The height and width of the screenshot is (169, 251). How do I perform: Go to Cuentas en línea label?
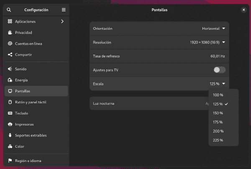pos(28,44)
